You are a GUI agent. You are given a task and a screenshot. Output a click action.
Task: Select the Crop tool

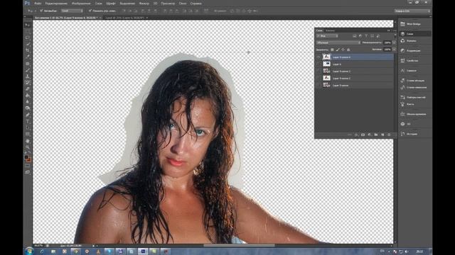[x=27, y=50]
